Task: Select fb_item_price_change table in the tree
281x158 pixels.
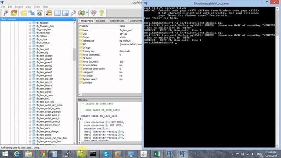Action: click(47, 132)
